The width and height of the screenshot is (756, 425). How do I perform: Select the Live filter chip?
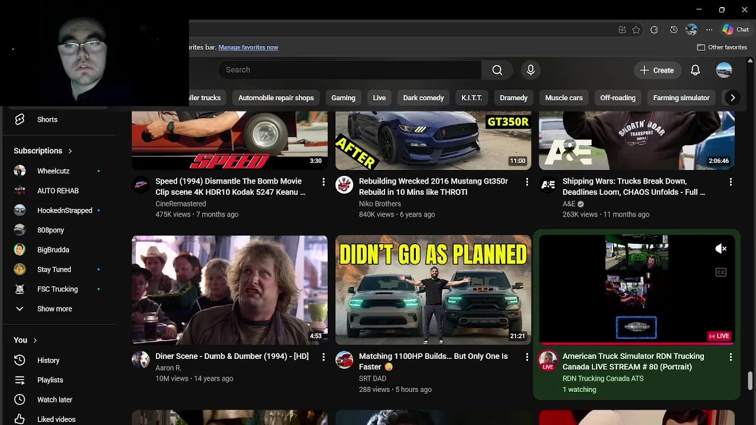379,98
